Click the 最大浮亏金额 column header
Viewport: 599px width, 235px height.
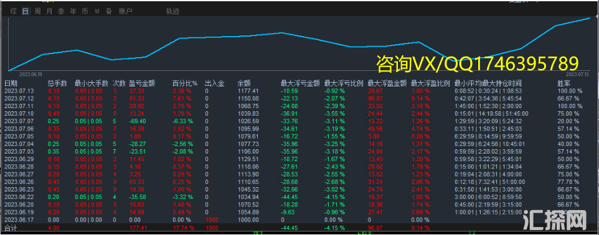300,83
